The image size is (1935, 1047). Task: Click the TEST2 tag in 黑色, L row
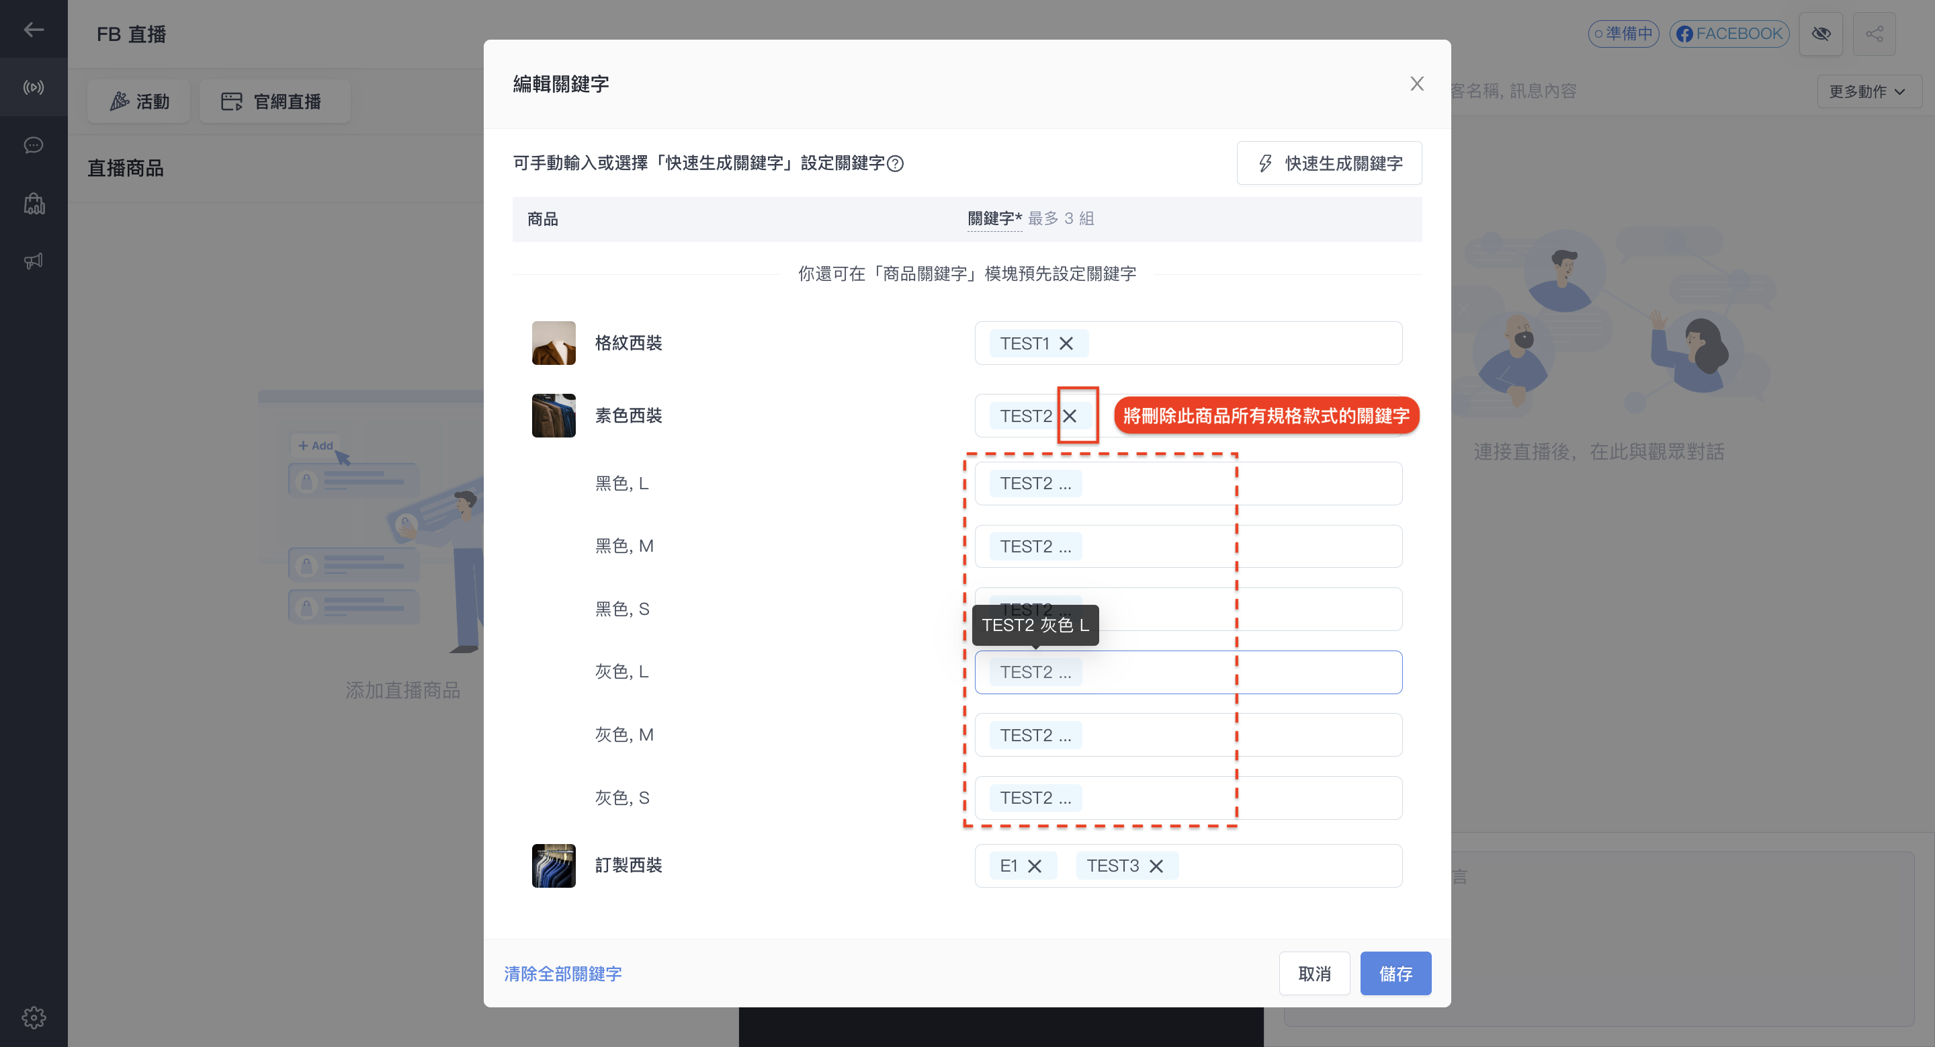tap(1035, 484)
